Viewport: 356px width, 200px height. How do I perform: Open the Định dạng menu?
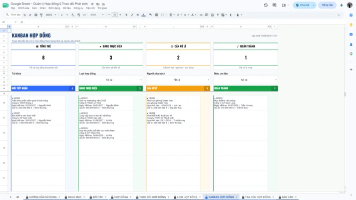(54, 8)
